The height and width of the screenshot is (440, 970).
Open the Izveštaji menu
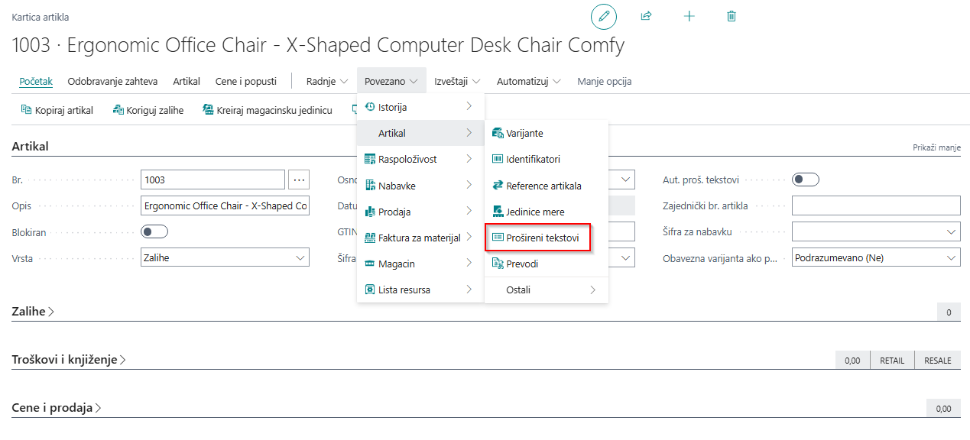click(x=456, y=81)
